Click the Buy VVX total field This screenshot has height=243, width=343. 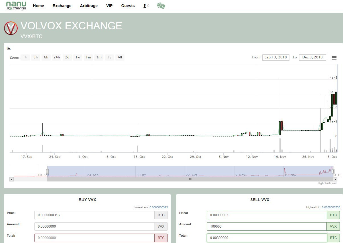tap(95, 238)
